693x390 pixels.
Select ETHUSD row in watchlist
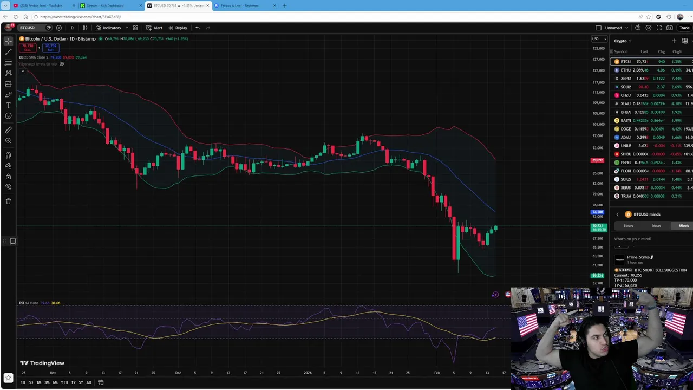click(652, 70)
